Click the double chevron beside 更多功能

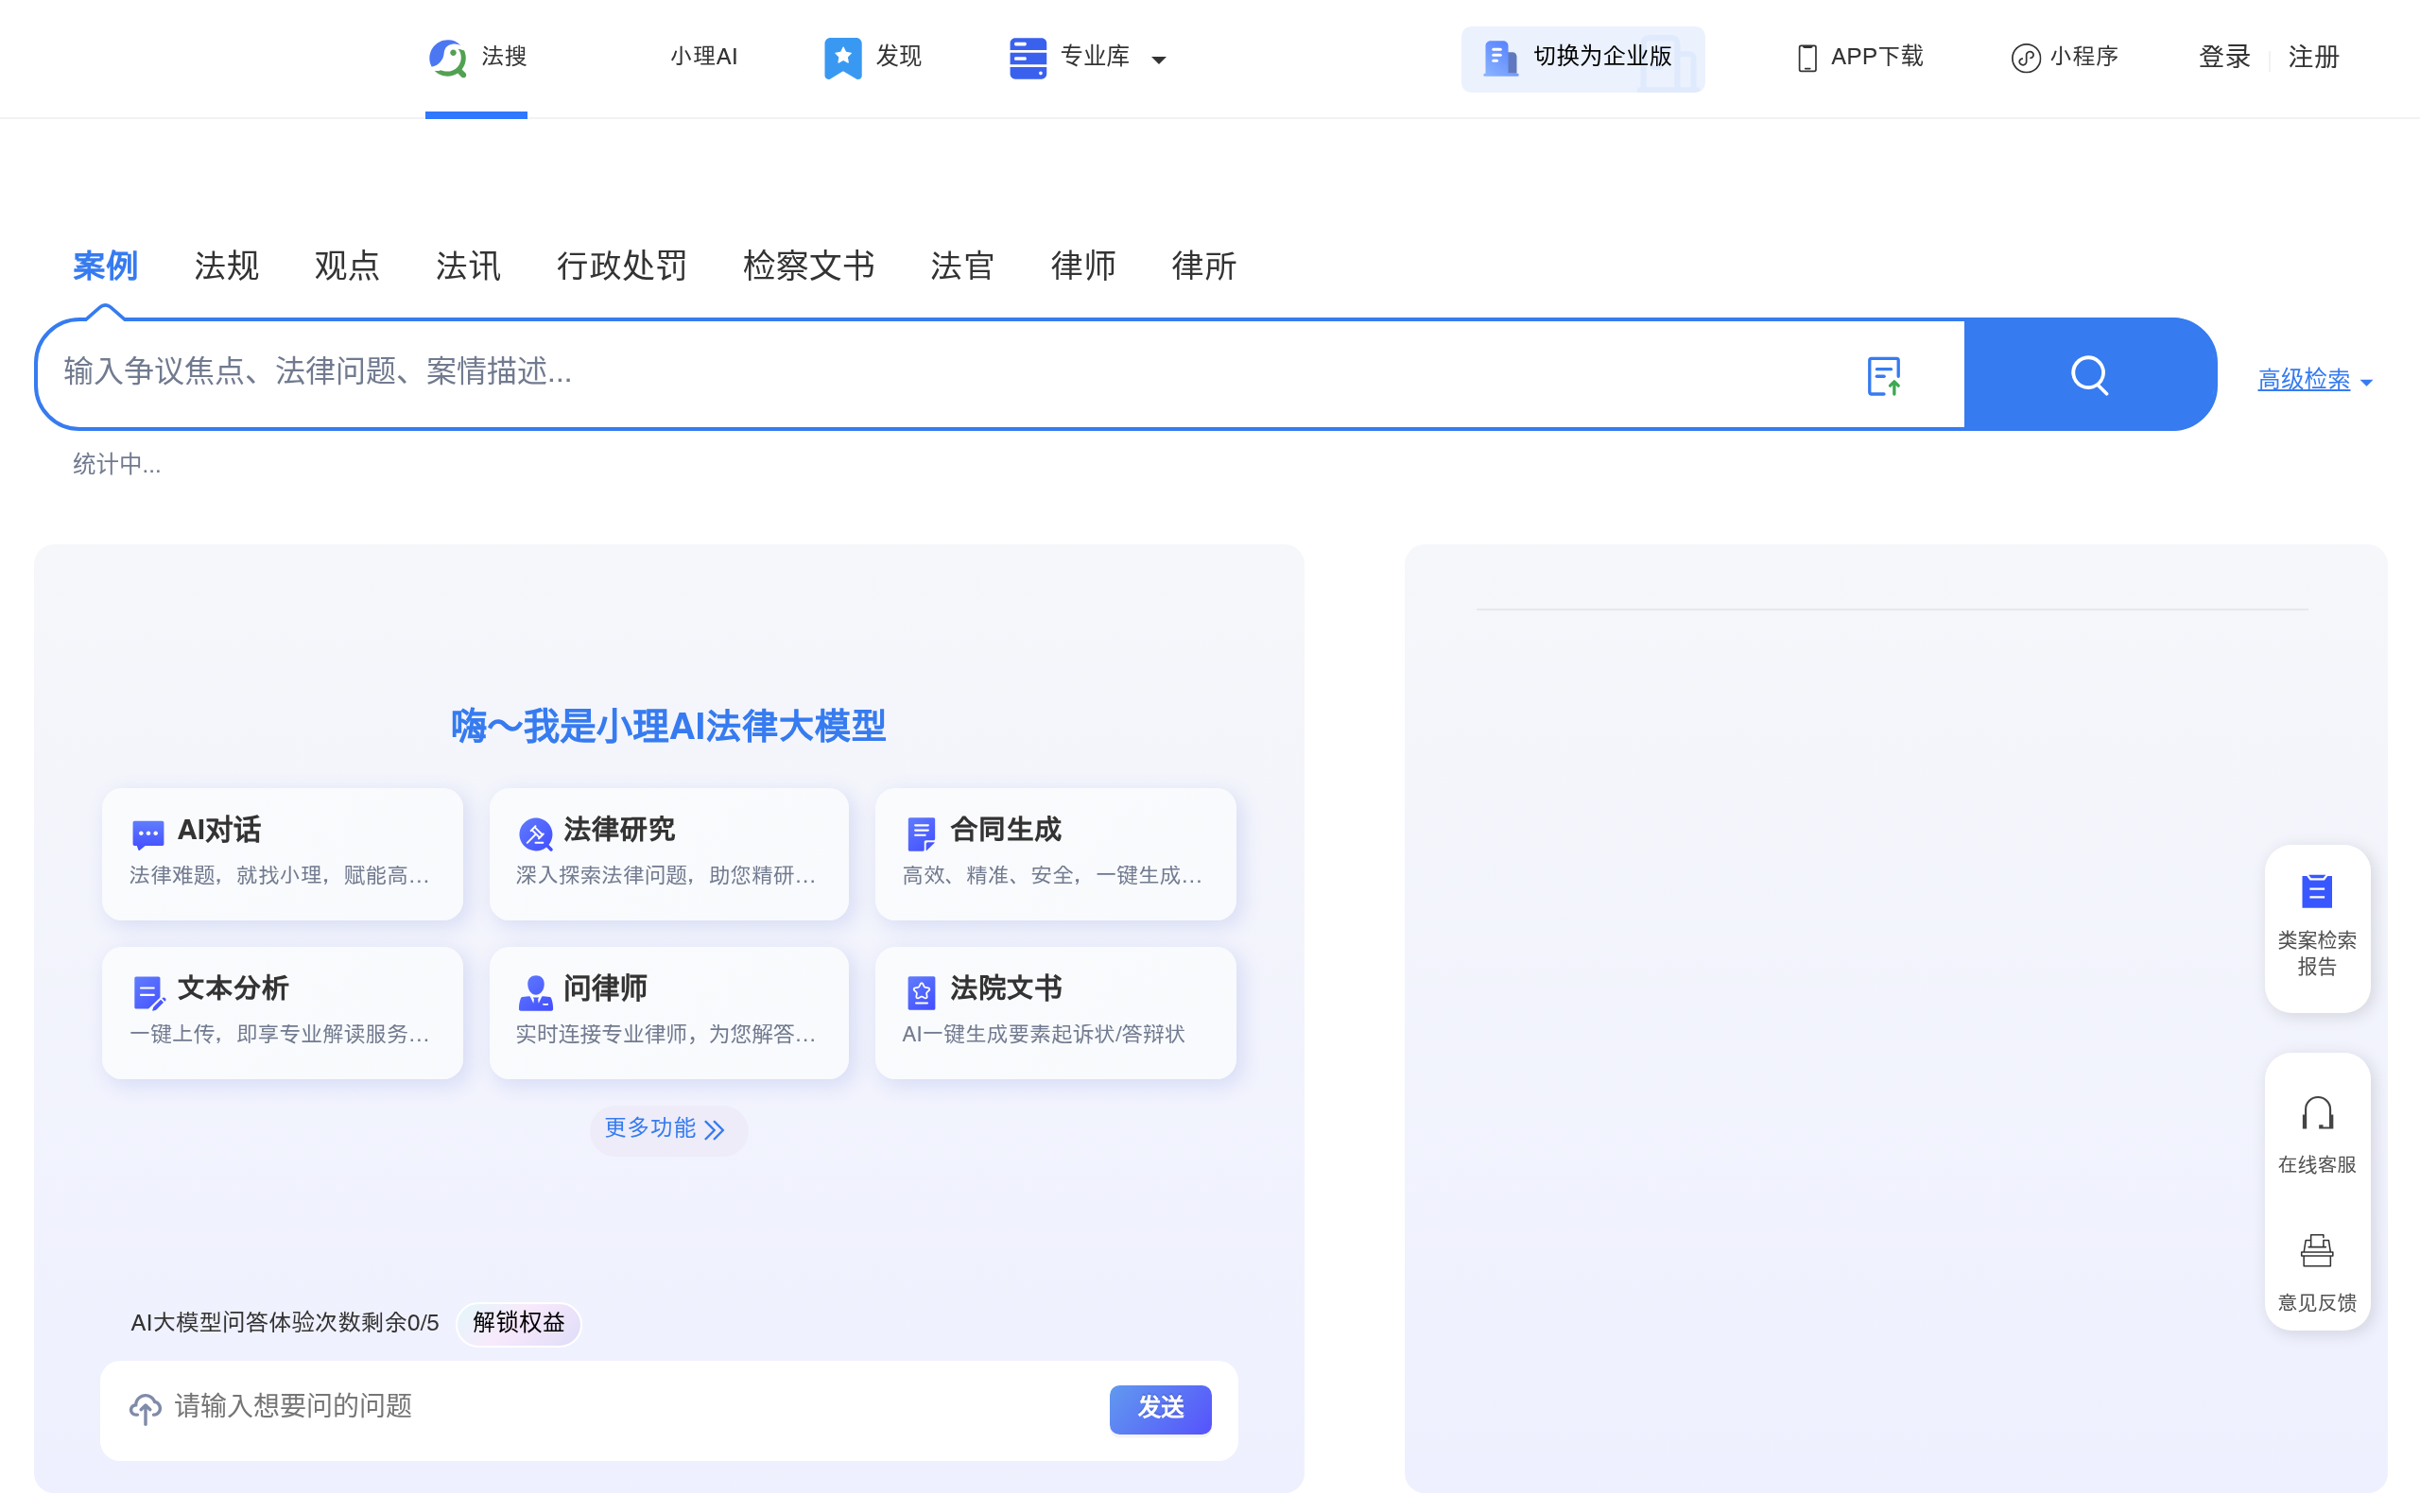pyautogui.click(x=714, y=1130)
